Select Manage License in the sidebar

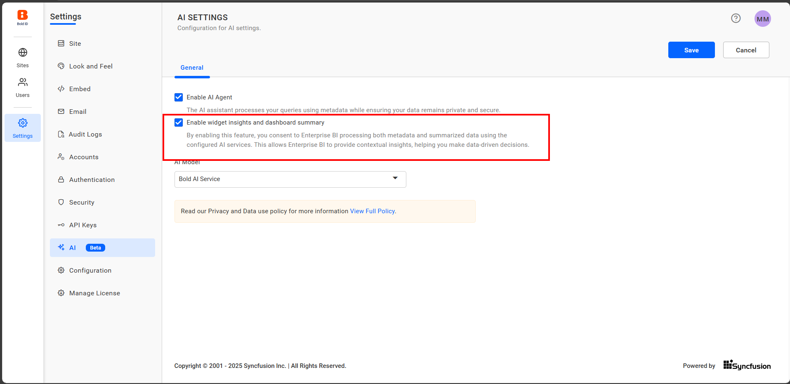[x=94, y=293]
